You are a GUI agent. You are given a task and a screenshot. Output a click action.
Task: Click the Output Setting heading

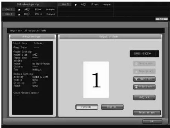click(23, 74)
